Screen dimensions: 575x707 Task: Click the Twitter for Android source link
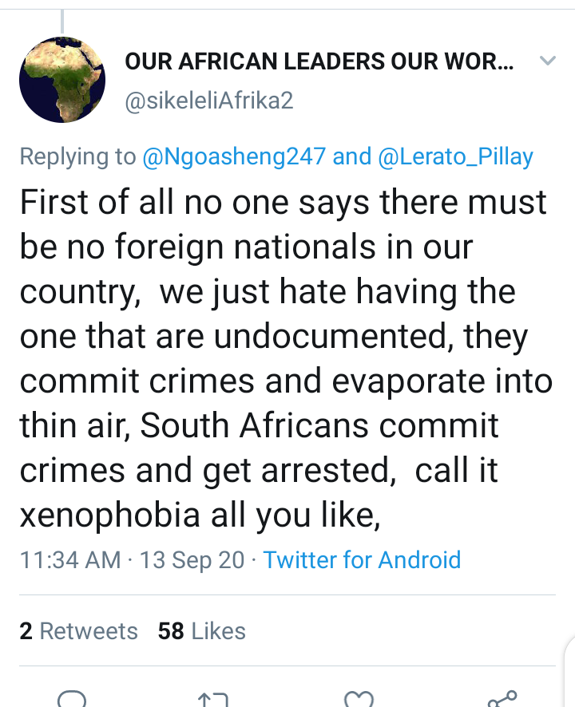click(x=362, y=560)
